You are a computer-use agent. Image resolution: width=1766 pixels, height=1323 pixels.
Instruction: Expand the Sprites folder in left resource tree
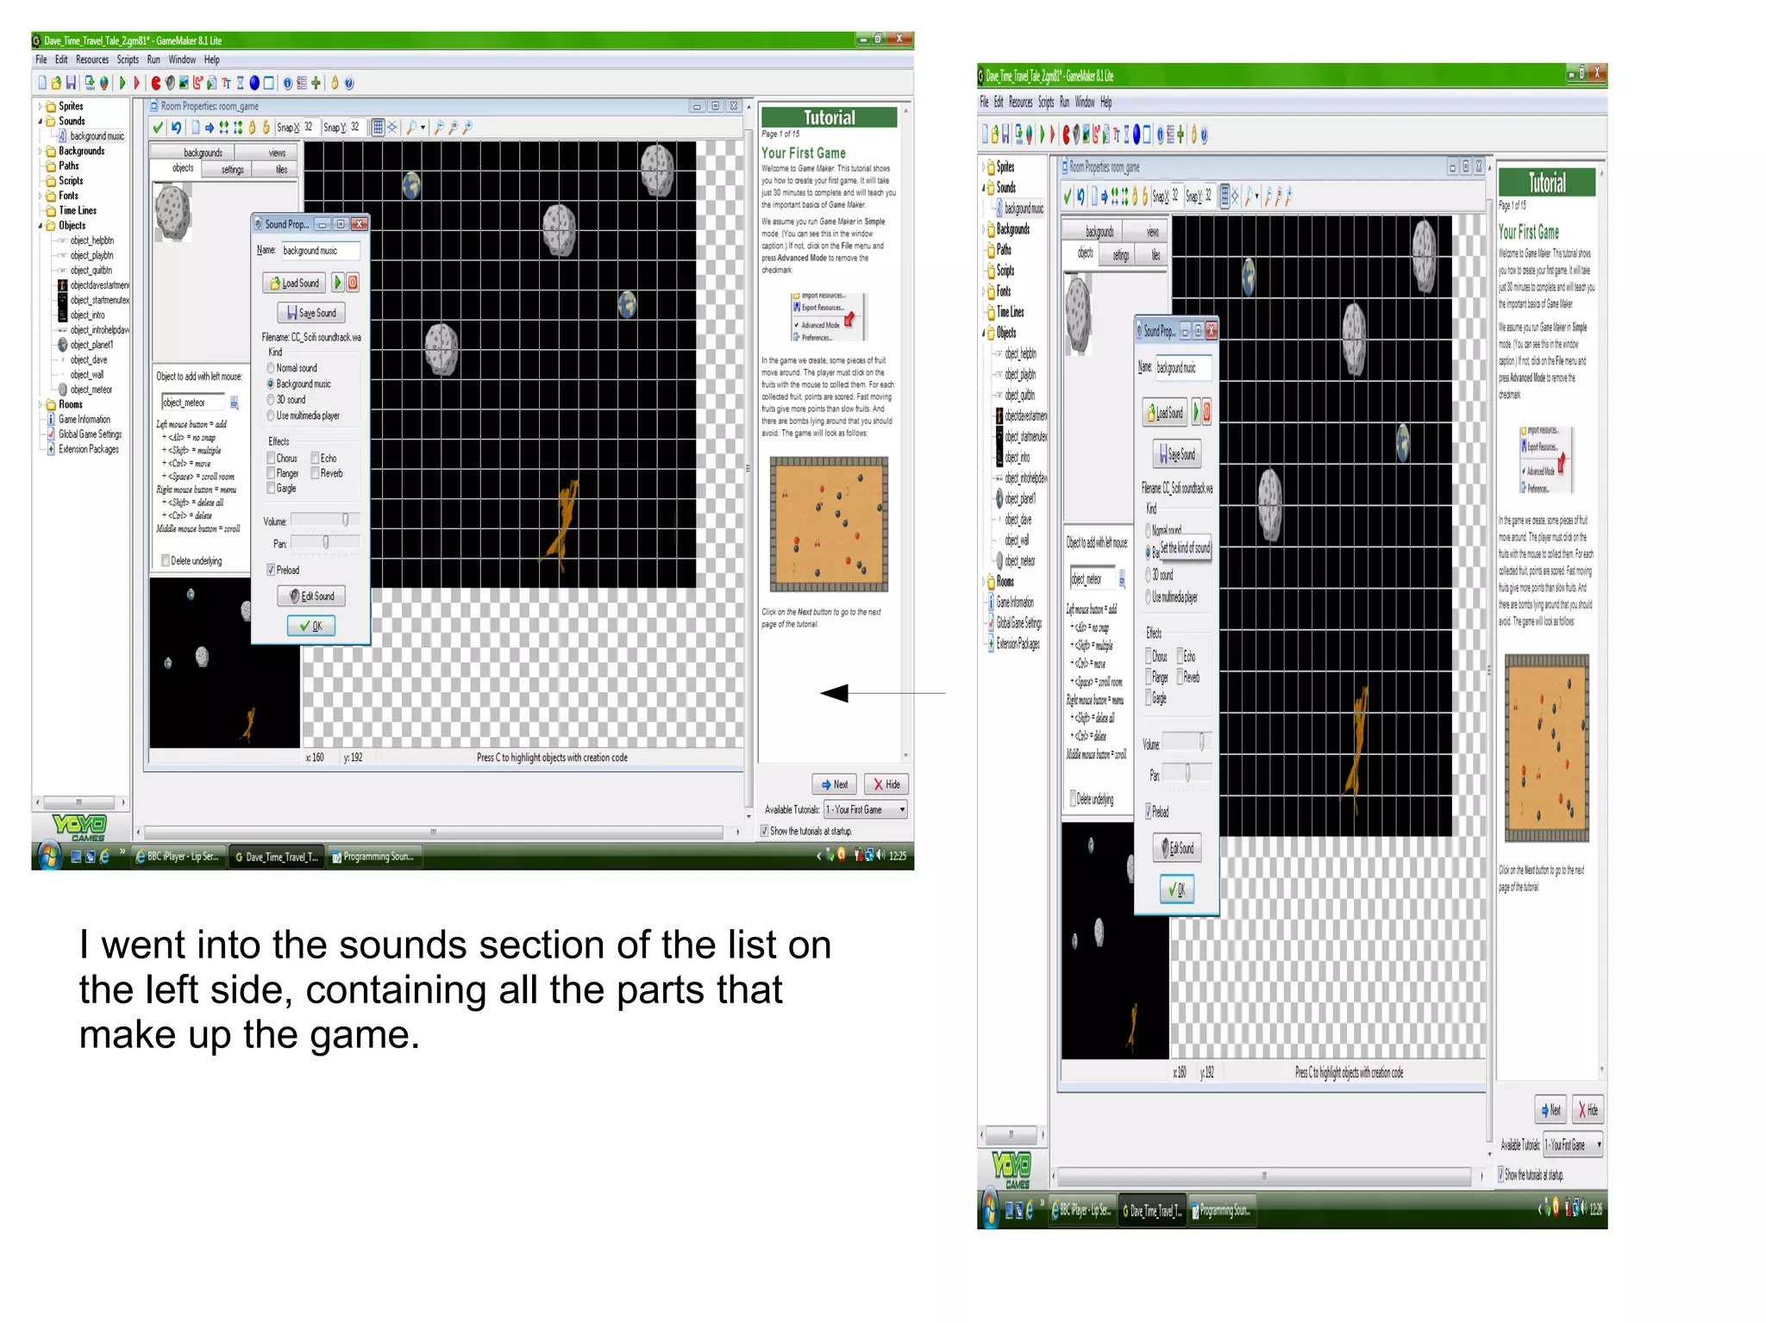[x=41, y=107]
